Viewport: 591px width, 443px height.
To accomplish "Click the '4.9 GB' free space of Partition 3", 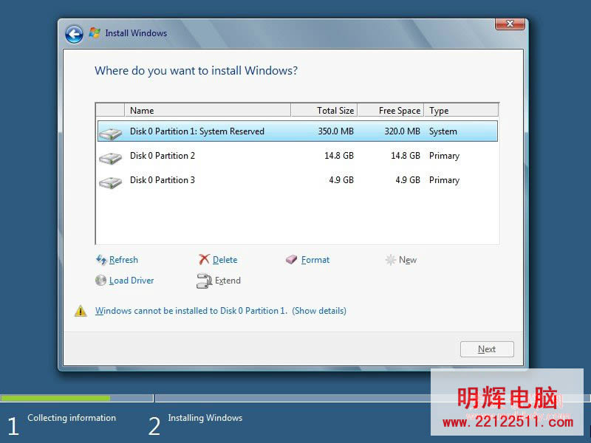I will (x=408, y=180).
